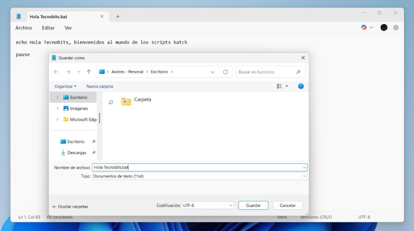
Task: Click the search magnifier in Buscar field
Action: (x=298, y=72)
